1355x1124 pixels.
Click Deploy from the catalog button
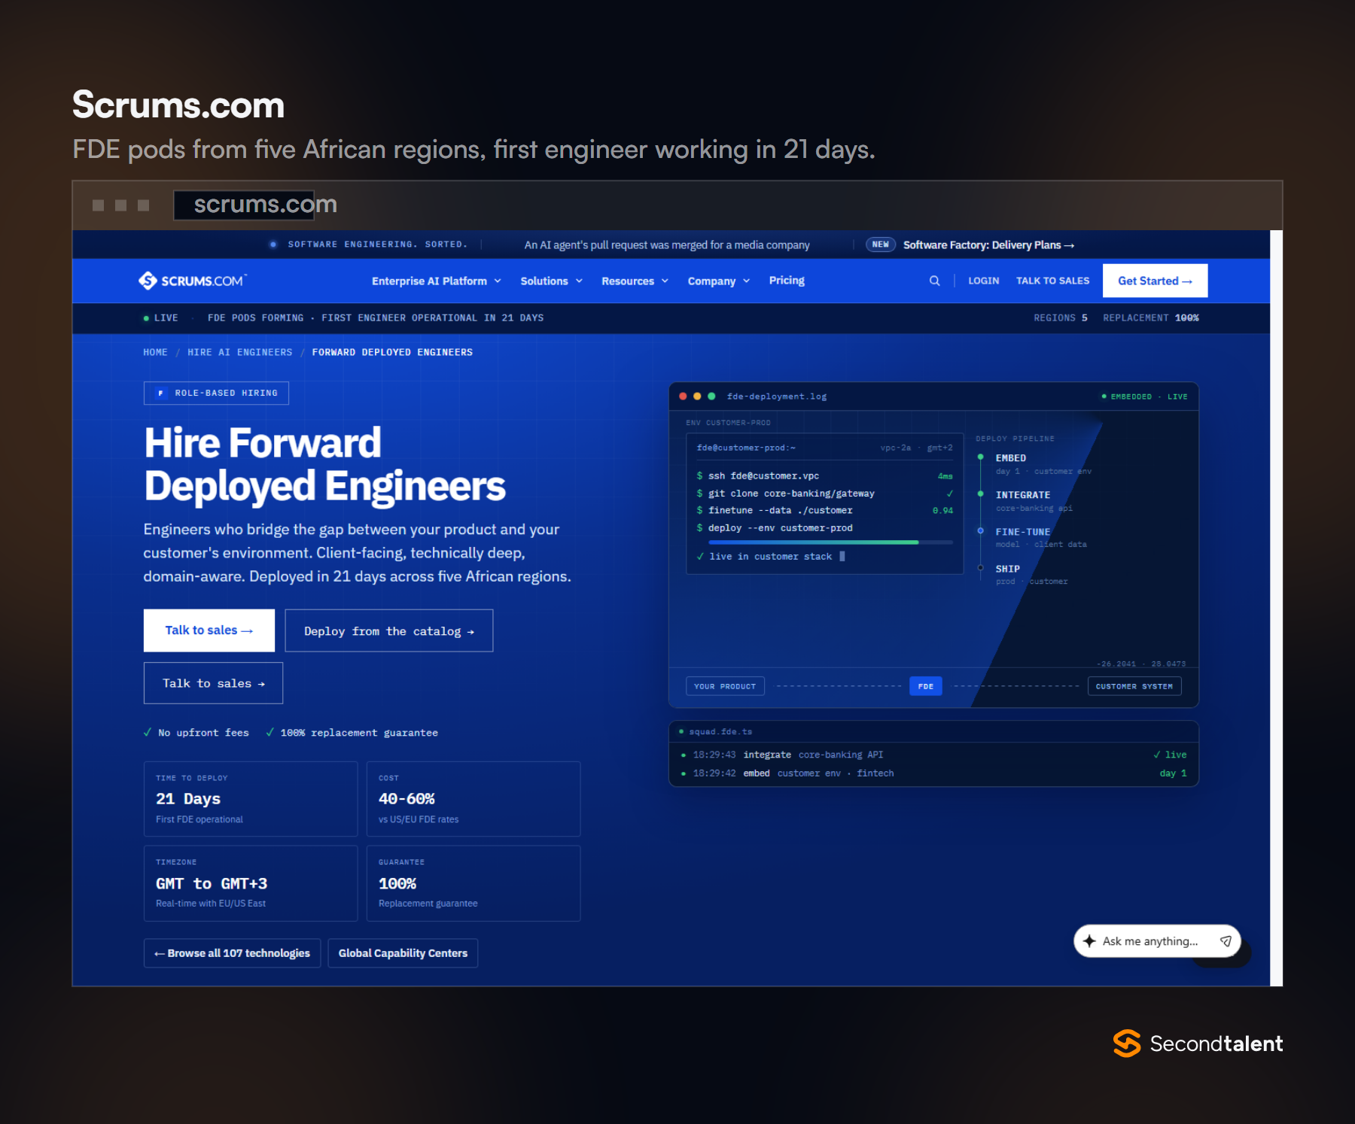pyautogui.click(x=388, y=630)
